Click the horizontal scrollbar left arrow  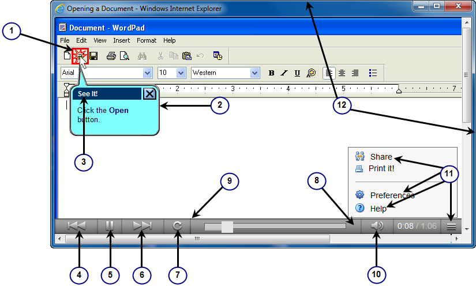tap(59, 239)
